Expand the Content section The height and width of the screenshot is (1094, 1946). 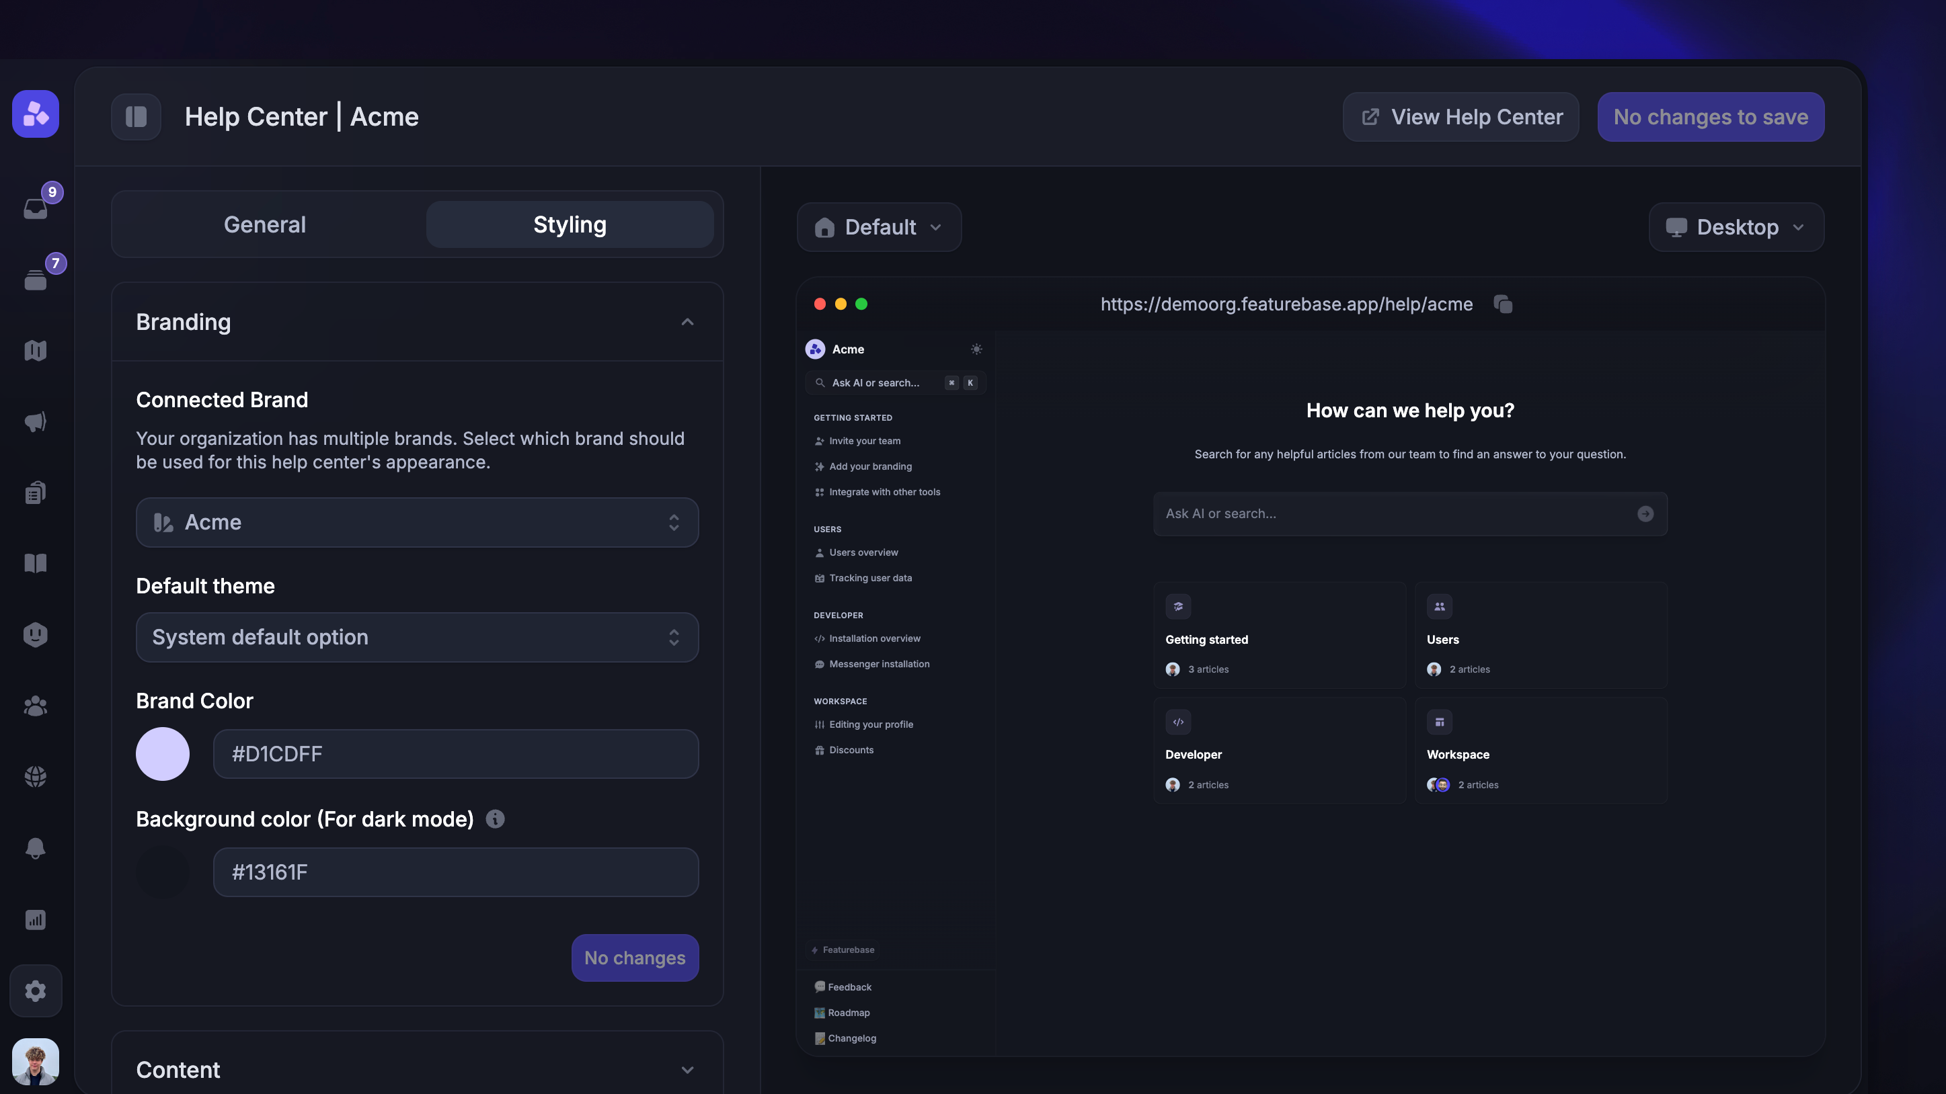[418, 1070]
